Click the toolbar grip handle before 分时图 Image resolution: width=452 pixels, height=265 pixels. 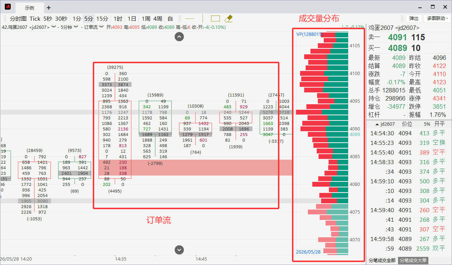pyautogui.click(x=4, y=18)
